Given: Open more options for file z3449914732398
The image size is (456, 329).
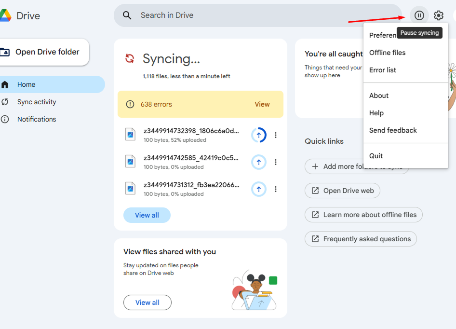Looking at the screenshot, I should tap(276, 135).
